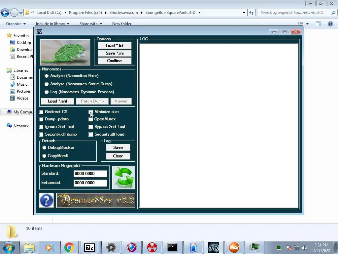Viewport: 338px width, 254px height.
Task: Expand address bar history dropdown
Action: tap(244, 13)
